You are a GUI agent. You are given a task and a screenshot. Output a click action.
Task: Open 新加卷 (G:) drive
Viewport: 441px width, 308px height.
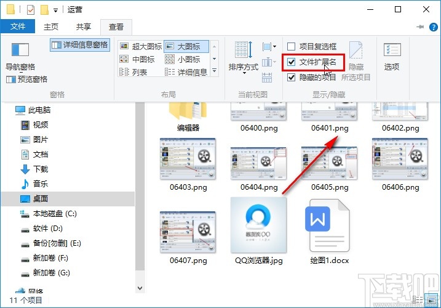pyautogui.click(x=46, y=273)
